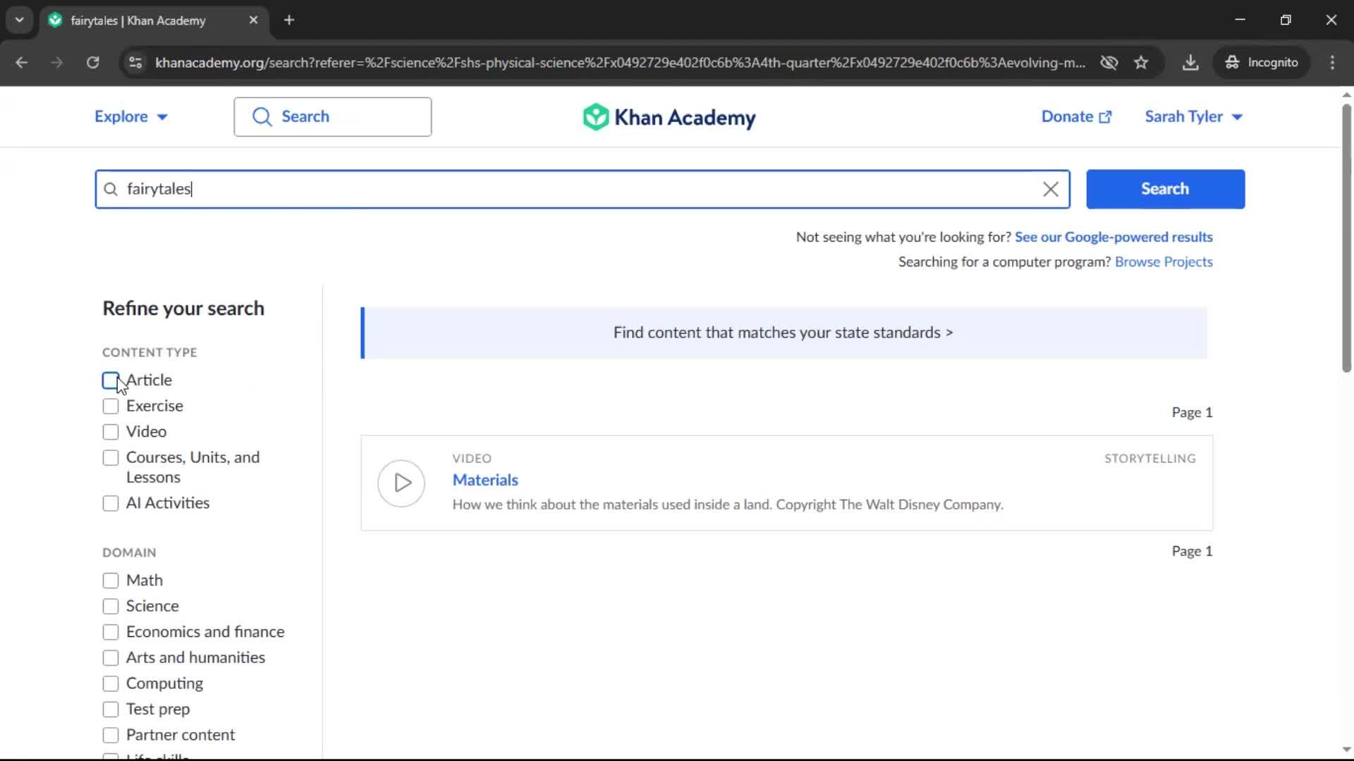
Task: Check Courses, Units, and Lessons
Action: point(111,458)
